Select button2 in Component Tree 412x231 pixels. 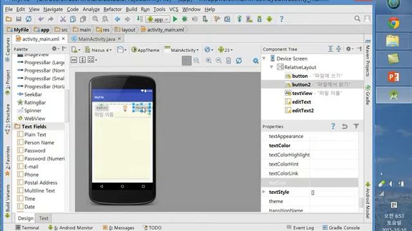[x=312, y=84]
